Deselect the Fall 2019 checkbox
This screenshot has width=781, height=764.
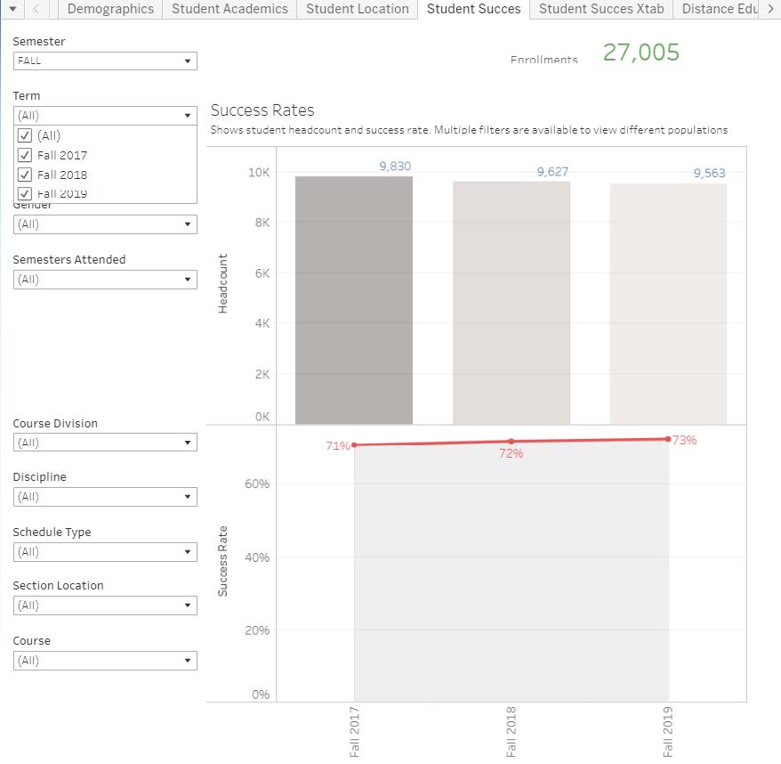pos(24,192)
